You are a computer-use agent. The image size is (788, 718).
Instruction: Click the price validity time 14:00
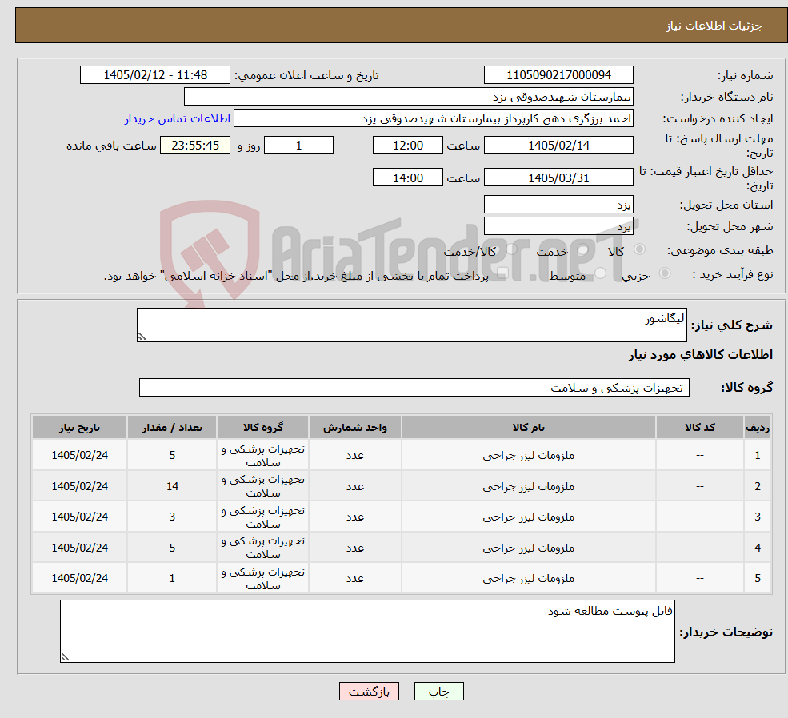coord(407,178)
